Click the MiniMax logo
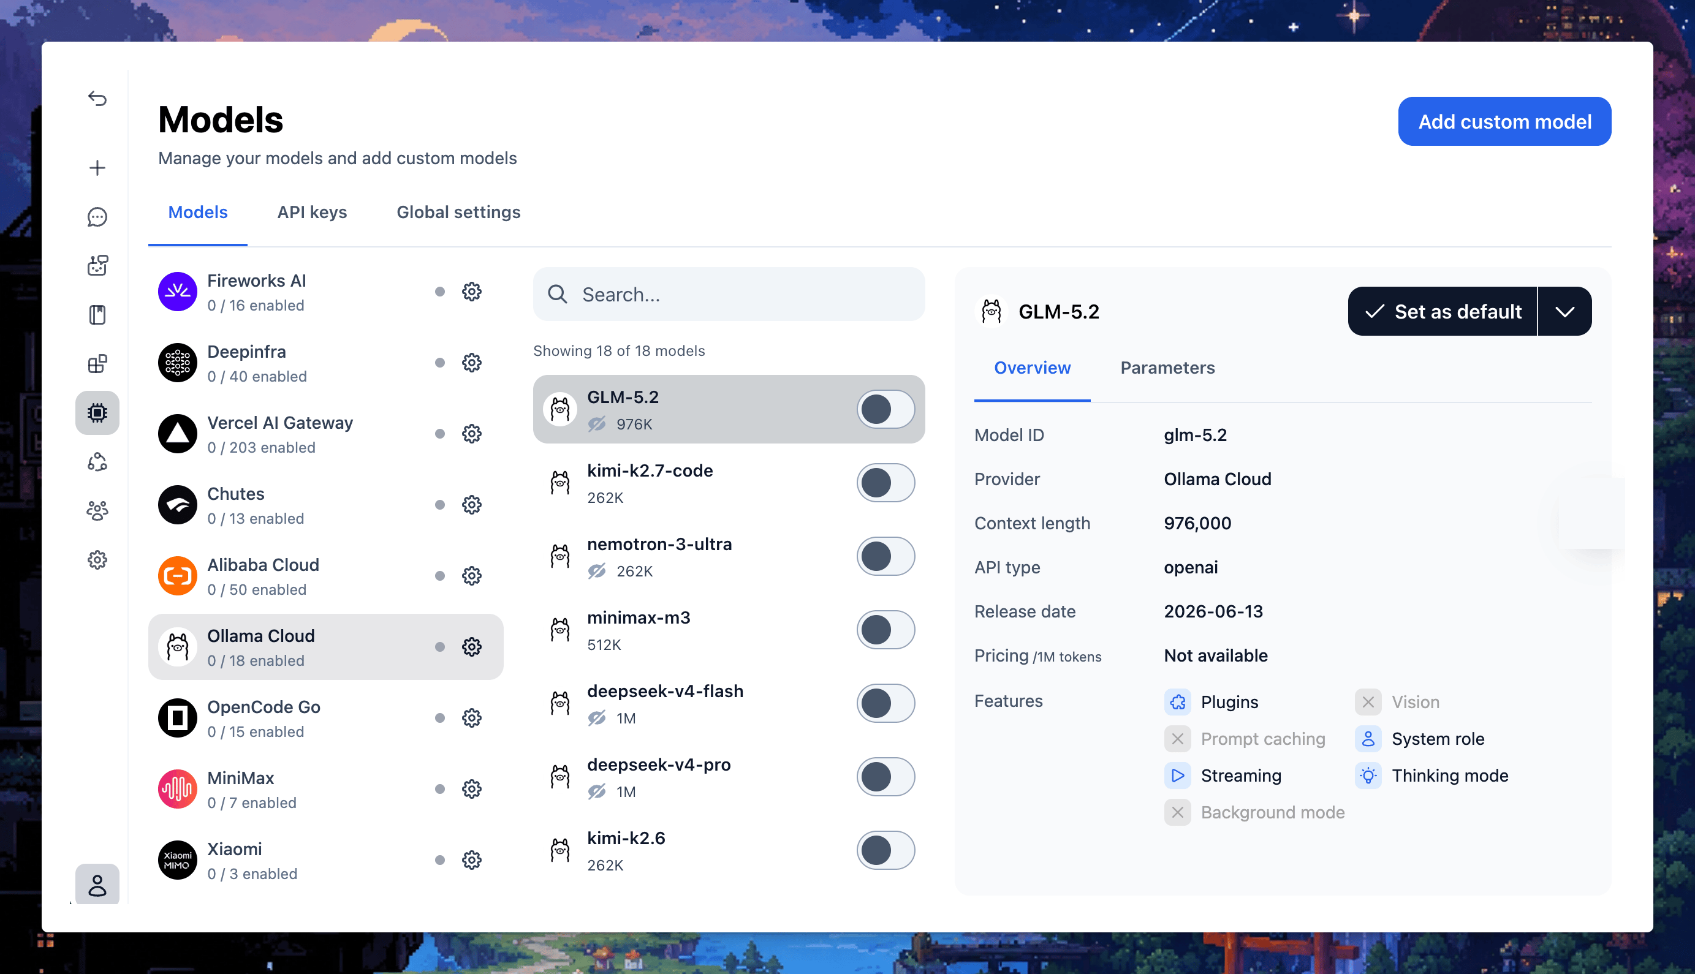The width and height of the screenshot is (1695, 974). coord(177,790)
